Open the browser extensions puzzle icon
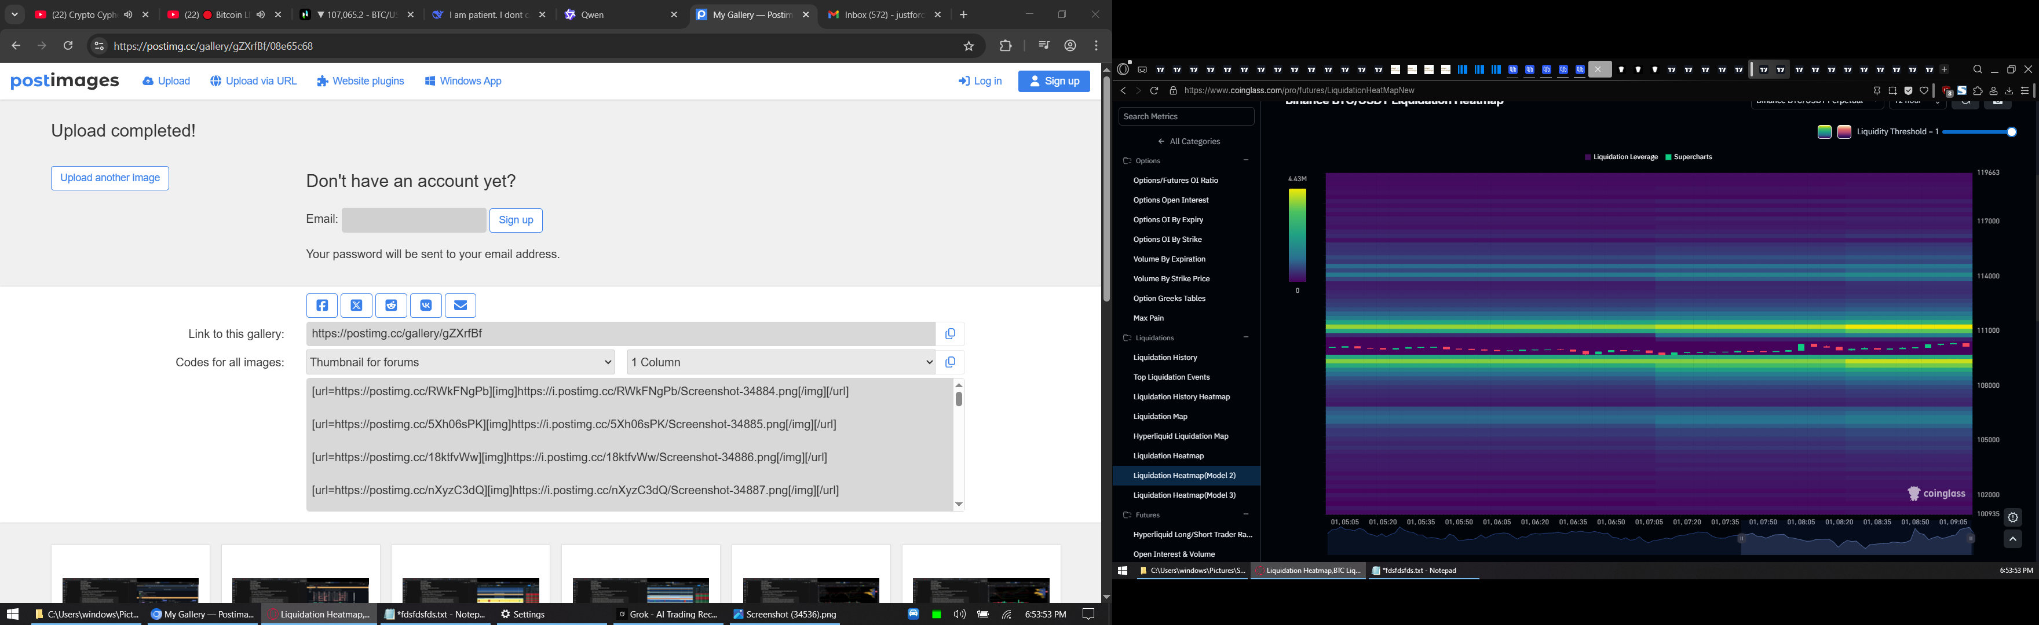Screen dimensions: 2039x625 point(1006,47)
